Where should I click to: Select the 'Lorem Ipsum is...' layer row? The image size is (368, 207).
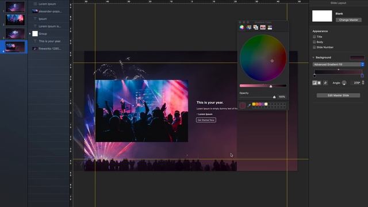(x=48, y=26)
